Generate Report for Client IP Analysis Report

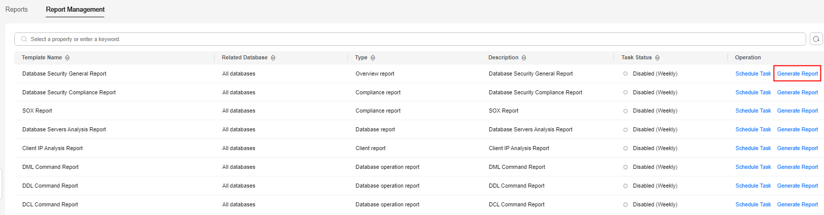[x=797, y=148]
